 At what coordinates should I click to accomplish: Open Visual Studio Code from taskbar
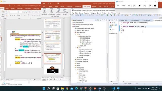[x=114, y=88]
